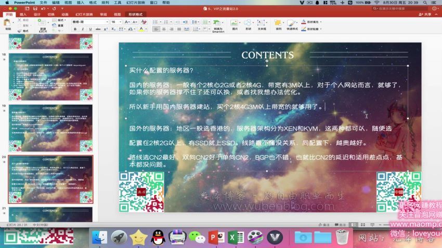Justify the text

click(x=179, y=29)
